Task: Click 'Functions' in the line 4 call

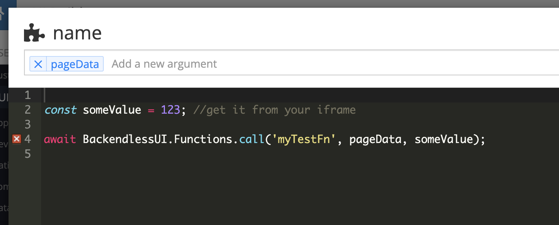Action: click(x=203, y=139)
